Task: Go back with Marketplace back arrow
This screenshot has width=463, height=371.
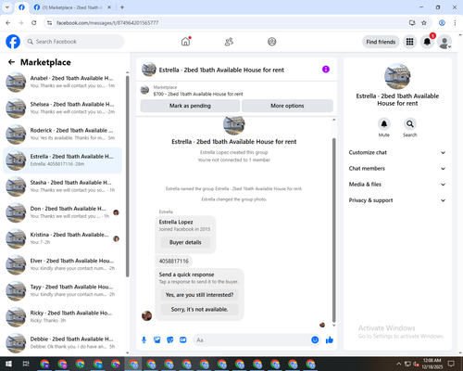Action: click(x=11, y=62)
